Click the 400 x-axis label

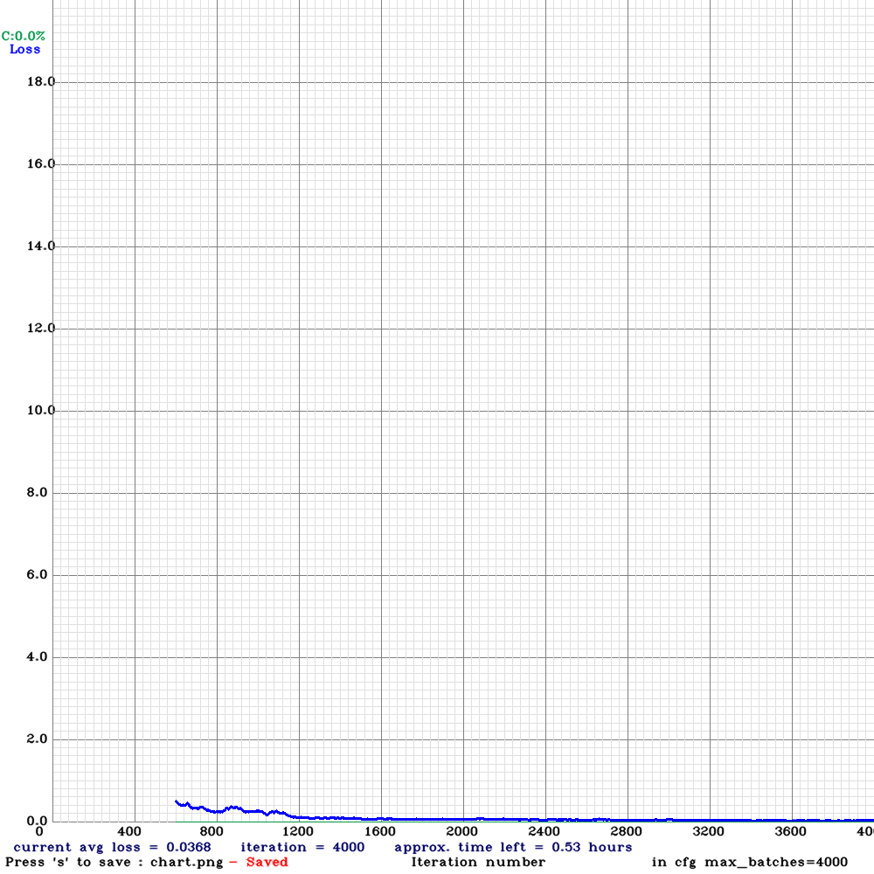(129, 831)
